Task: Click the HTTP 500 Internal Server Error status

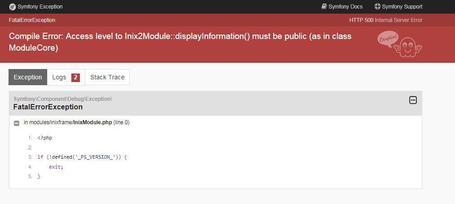Action: pyautogui.click(x=385, y=20)
